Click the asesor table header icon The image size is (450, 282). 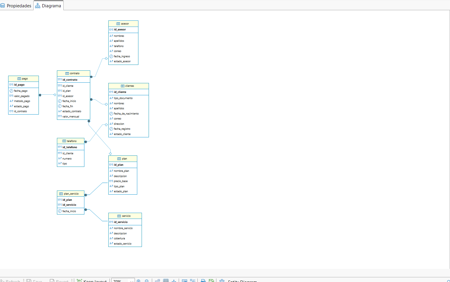click(118, 24)
